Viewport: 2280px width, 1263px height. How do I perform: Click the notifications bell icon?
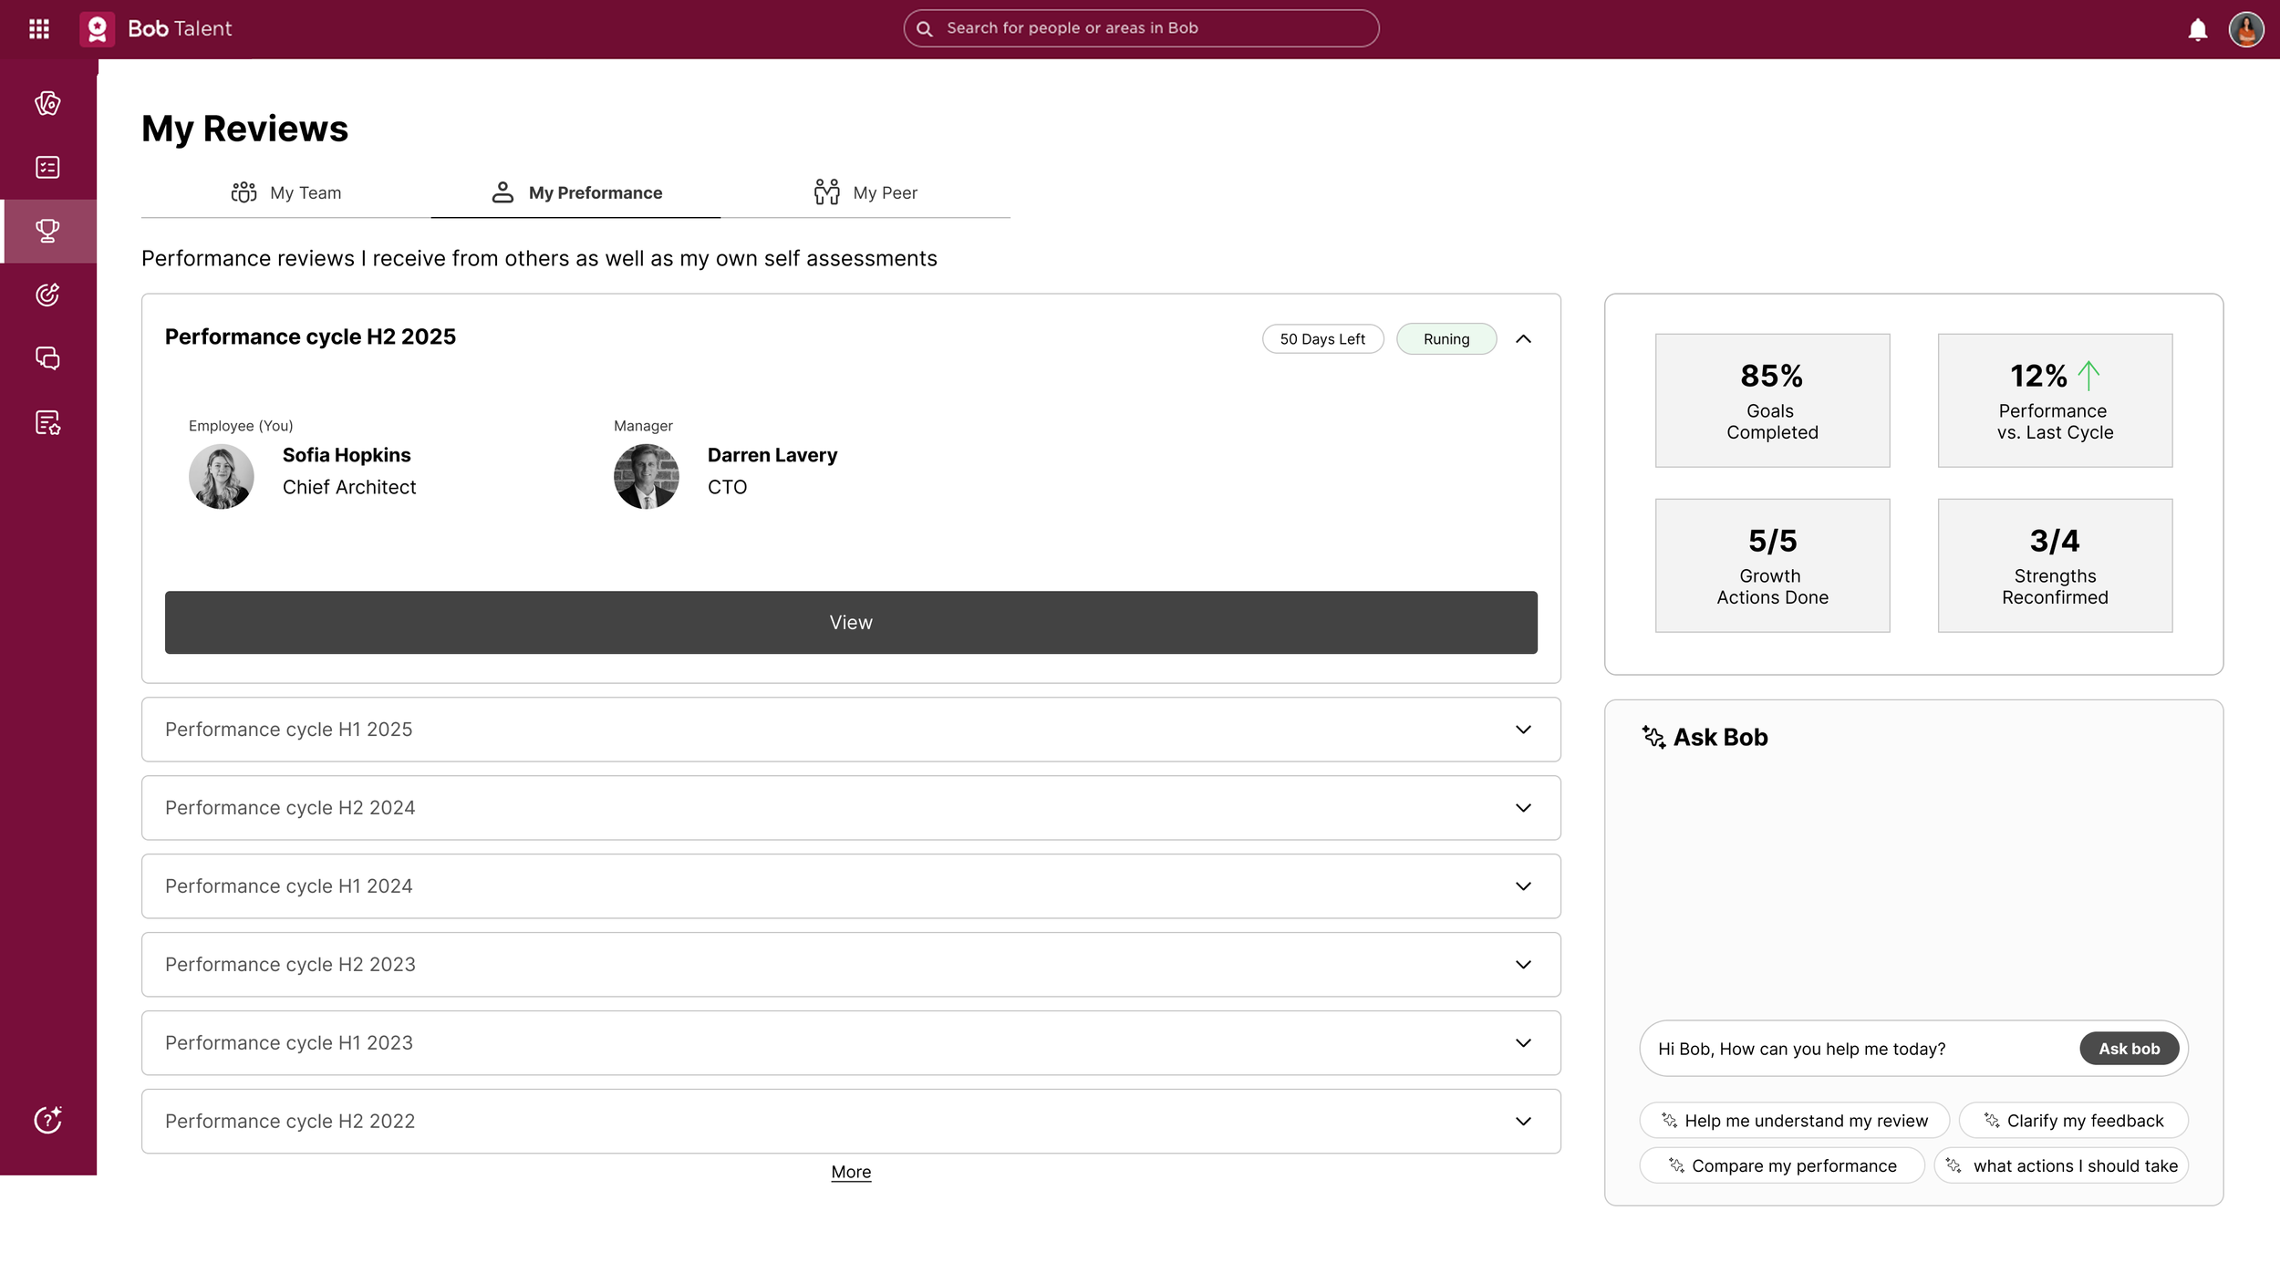click(2197, 29)
